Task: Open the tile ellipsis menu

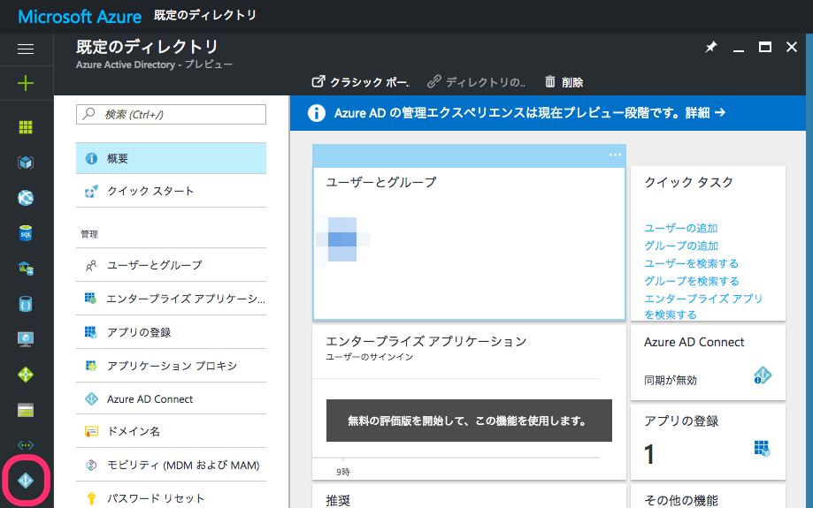Action: 615,155
